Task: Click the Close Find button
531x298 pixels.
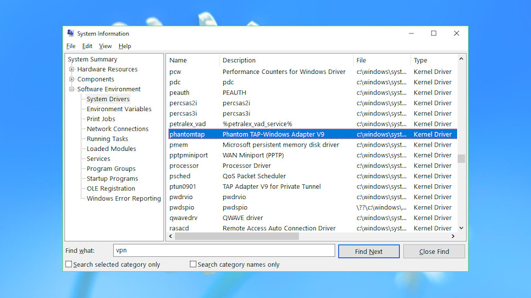Action: tap(434, 252)
